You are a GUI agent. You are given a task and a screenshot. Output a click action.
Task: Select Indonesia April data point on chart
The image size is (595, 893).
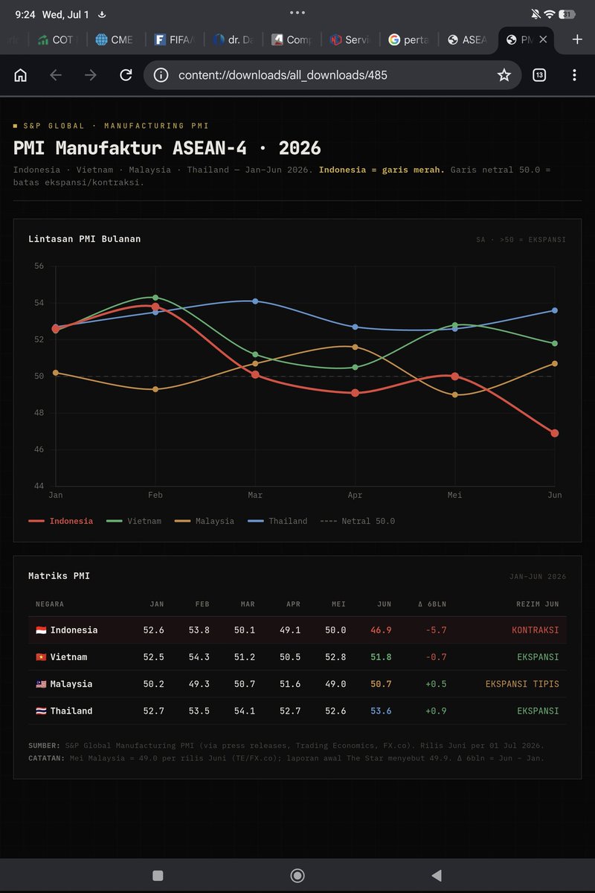[355, 393]
